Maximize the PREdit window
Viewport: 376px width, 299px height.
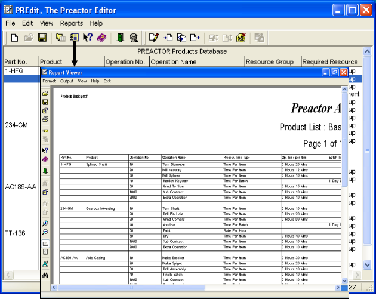pos(352,10)
